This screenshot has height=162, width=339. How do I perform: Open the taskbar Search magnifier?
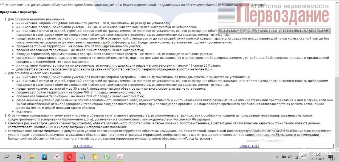coord(7,157)
